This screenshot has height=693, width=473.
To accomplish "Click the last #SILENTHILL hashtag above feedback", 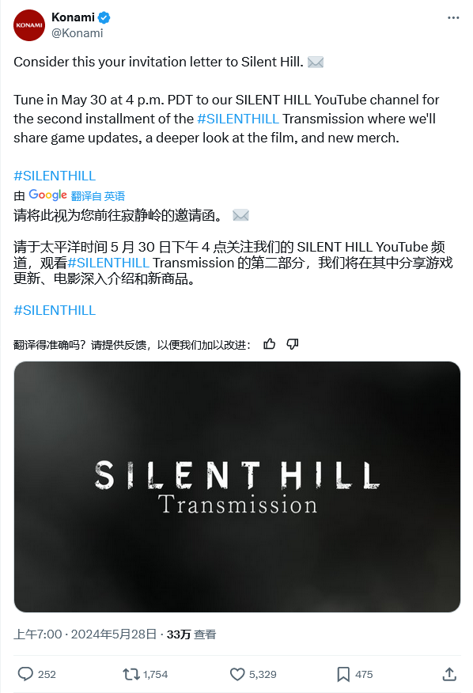I will coord(55,310).
